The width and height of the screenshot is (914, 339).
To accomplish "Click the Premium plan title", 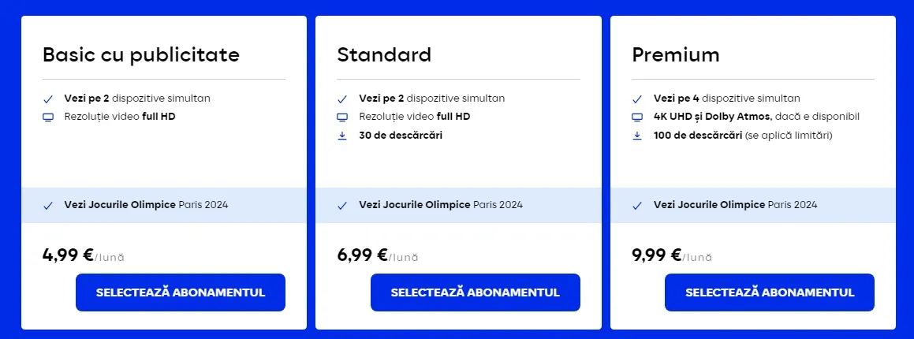I will coord(676,54).
